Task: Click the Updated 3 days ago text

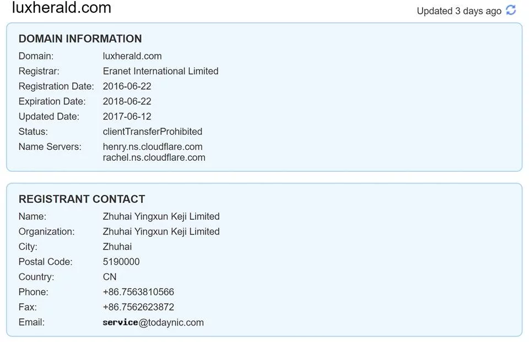Action: click(x=459, y=11)
